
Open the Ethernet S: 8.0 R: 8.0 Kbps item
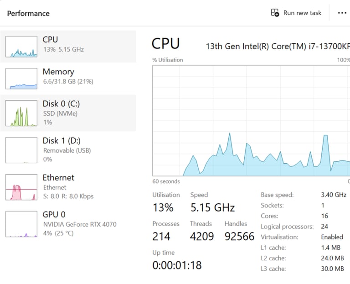[x=68, y=187]
